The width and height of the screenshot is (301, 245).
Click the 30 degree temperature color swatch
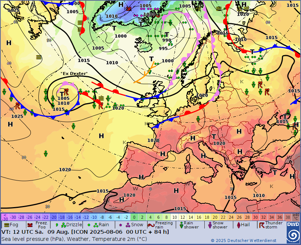coord(255,217)
